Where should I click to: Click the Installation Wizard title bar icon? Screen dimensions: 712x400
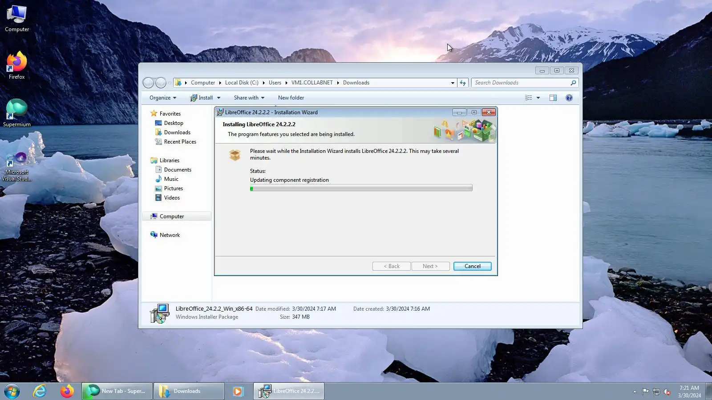click(220, 112)
